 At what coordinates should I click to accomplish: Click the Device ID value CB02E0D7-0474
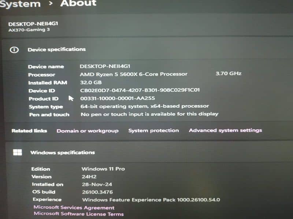pos(140,90)
